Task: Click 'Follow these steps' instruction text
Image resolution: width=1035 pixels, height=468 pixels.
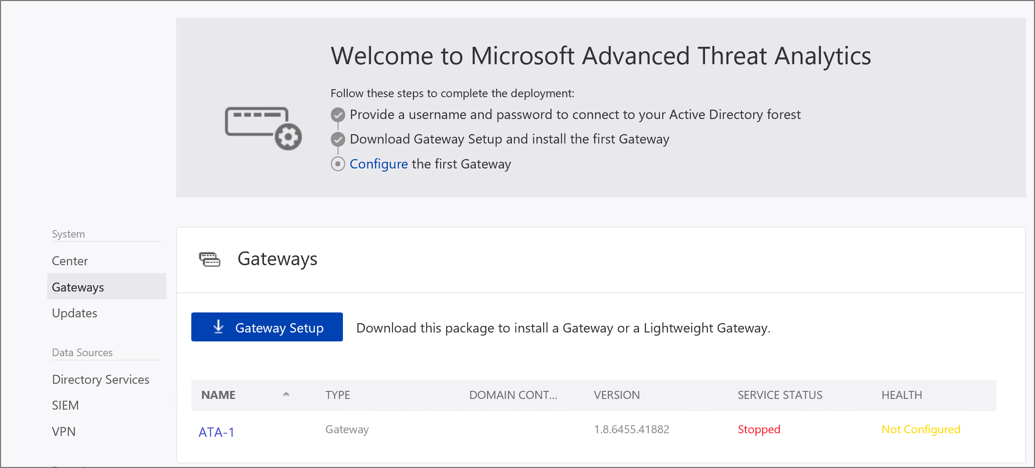Action: tap(452, 93)
